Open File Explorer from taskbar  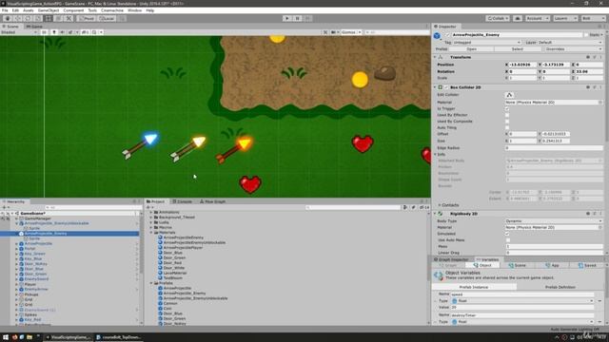(29, 337)
